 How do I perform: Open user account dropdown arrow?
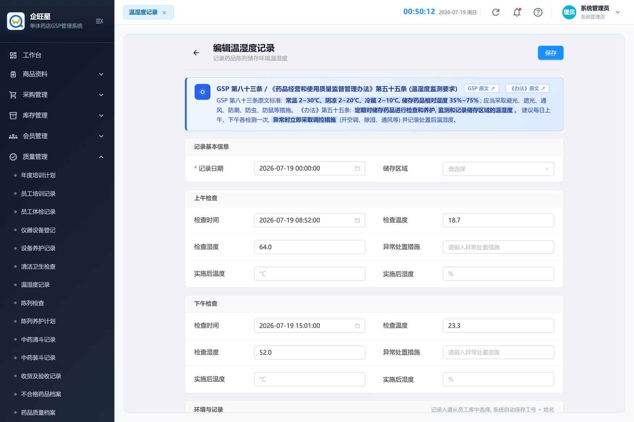[617, 12]
